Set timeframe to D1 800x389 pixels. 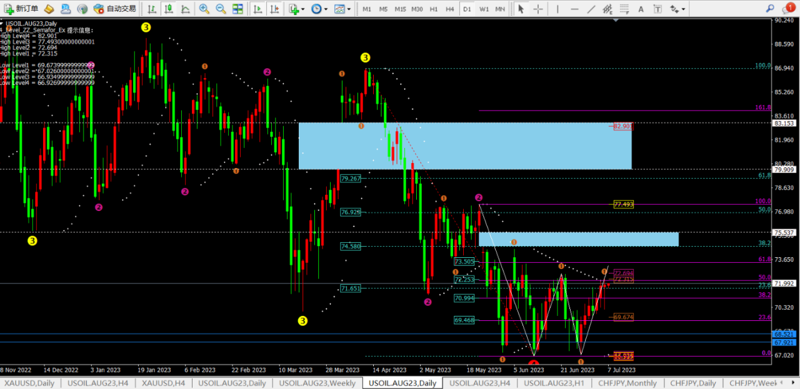(x=467, y=9)
